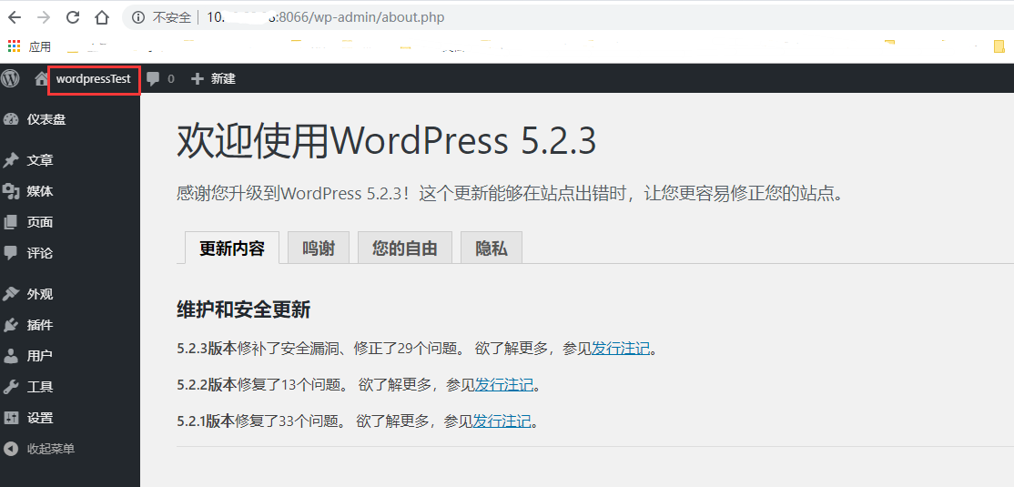Open 发行注记 link for version 5.2.3
Screen dimensions: 1014x487
pyautogui.click(x=621, y=350)
